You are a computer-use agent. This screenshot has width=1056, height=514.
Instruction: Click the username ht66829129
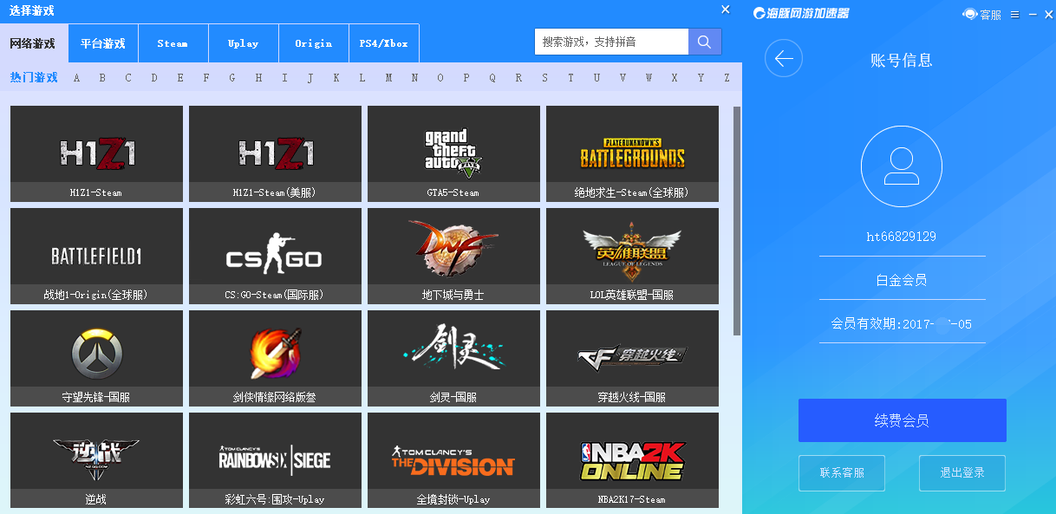(x=902, y=237)
